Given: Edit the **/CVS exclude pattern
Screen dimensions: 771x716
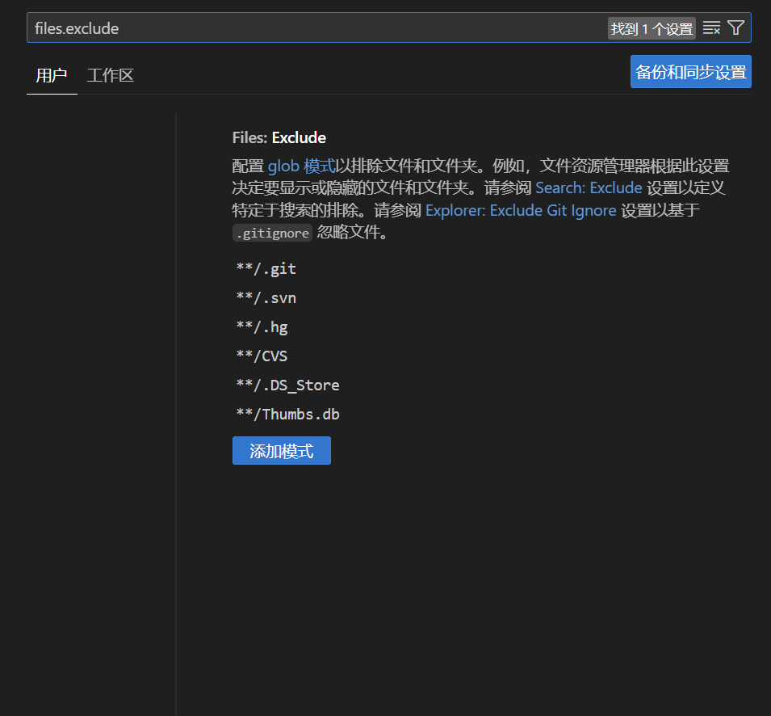Looking at the screenshot, I should click(x=260, y=356).
